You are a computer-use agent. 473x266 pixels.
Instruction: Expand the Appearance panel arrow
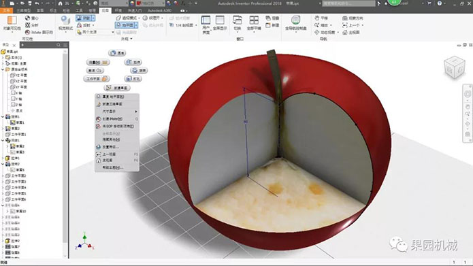point(131,39)
